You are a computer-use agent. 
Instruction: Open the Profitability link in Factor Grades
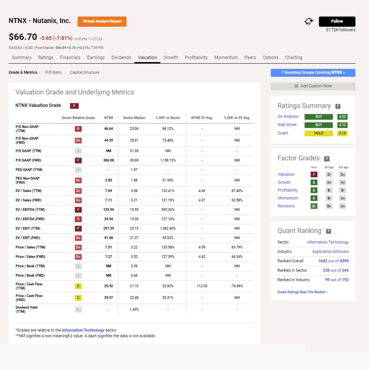pos(288,190)
